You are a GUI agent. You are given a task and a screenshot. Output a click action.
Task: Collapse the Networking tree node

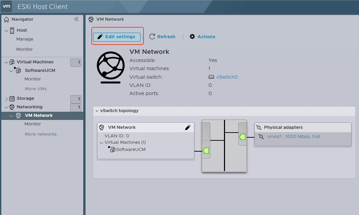pos(6,107)
